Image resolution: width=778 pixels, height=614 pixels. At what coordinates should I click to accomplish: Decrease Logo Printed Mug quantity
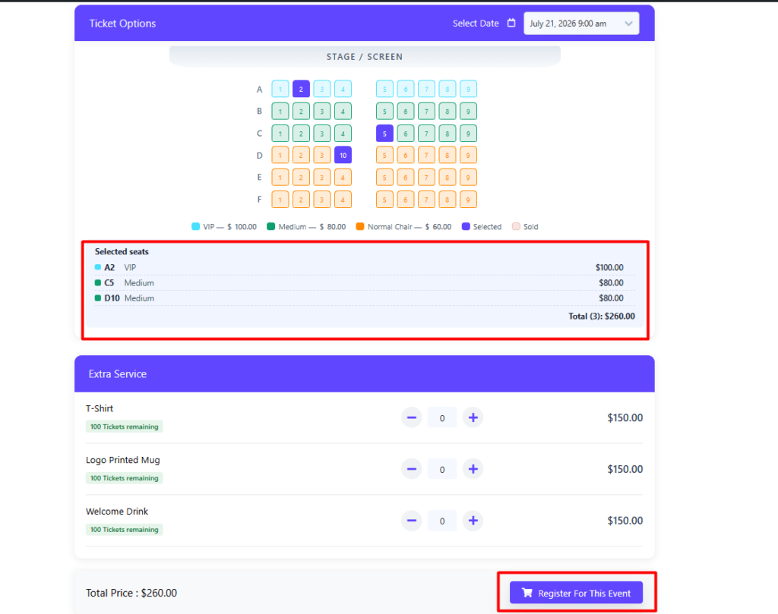coord(411,469)
